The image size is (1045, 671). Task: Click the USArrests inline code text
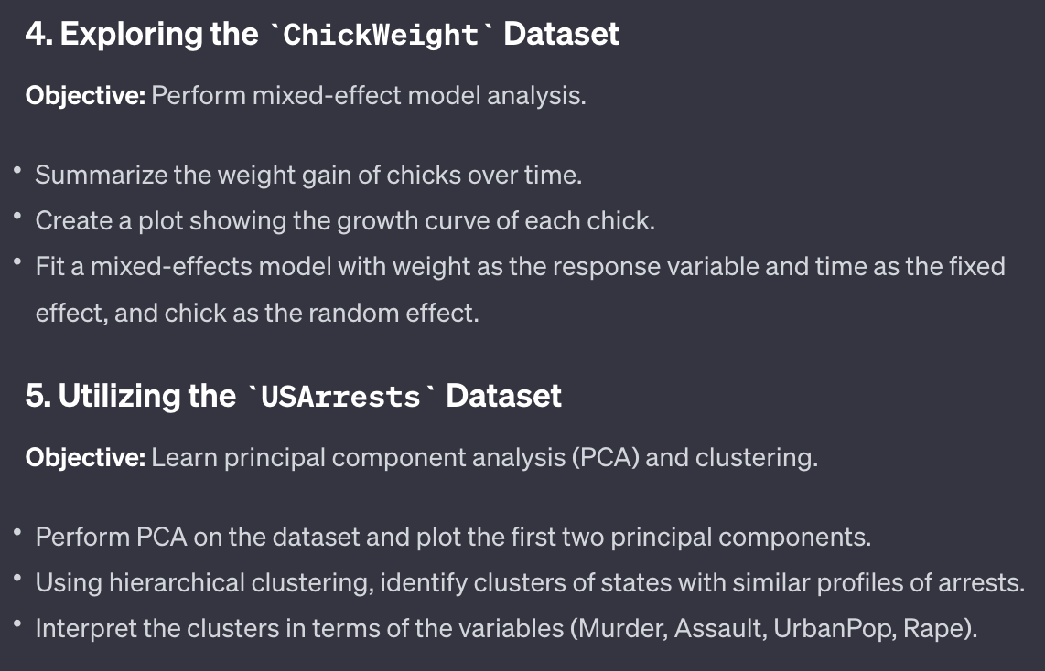(340, 398)
